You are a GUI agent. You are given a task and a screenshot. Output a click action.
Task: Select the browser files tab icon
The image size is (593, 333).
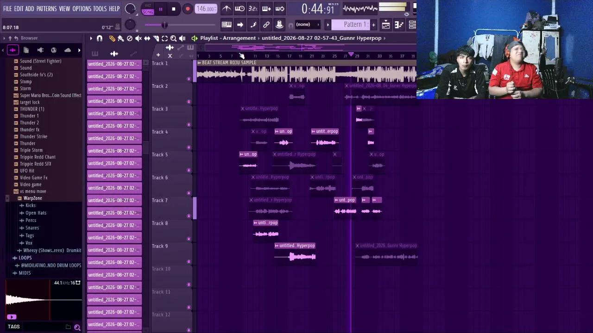pyautogui.click(x=26, y=50)
